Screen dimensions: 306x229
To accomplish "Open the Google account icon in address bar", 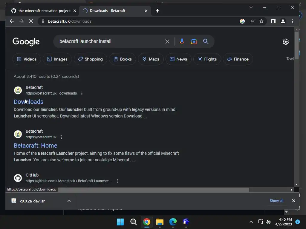I will [x=242, y=21].
